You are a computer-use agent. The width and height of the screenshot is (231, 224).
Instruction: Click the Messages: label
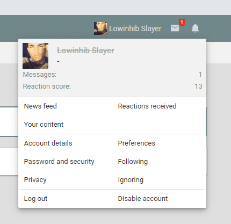pyautogui.click(x=40, y=75)
